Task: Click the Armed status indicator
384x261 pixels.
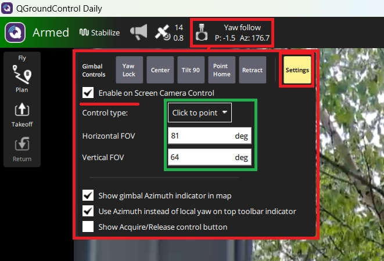Action: click(x=51, y=32)
